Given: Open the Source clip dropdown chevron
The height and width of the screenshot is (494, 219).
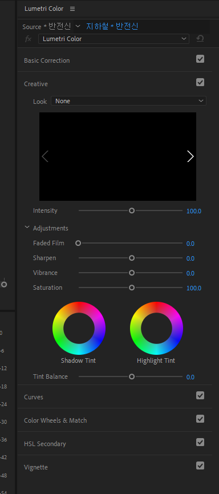Looking at the screenshot, I should coord(78,26).
